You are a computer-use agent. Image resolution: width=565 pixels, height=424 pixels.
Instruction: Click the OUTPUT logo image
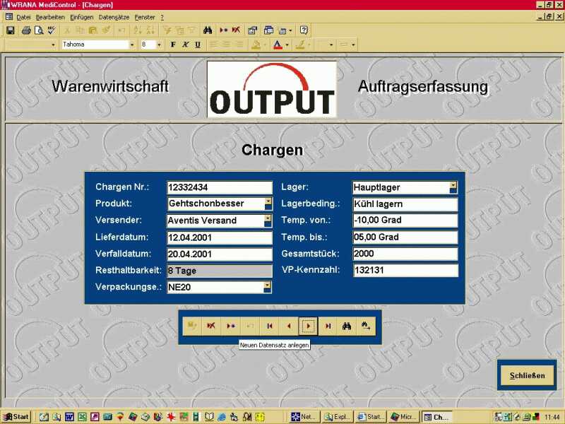272,90
